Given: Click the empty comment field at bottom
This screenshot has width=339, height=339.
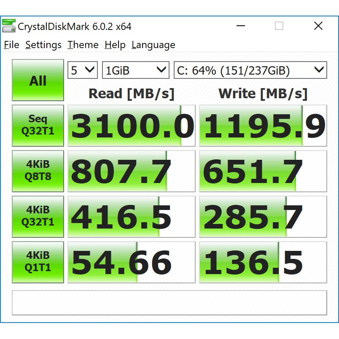Looking at the screenshot, I should (169, 302).
